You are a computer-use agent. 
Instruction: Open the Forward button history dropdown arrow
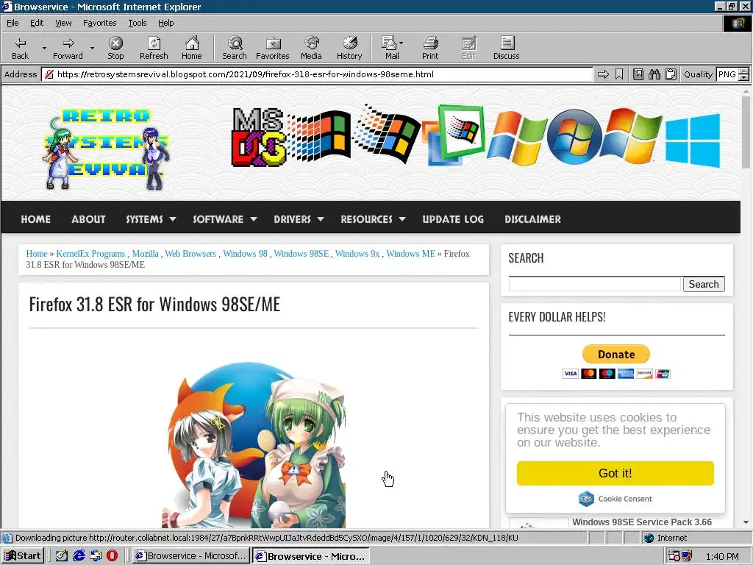92,48
